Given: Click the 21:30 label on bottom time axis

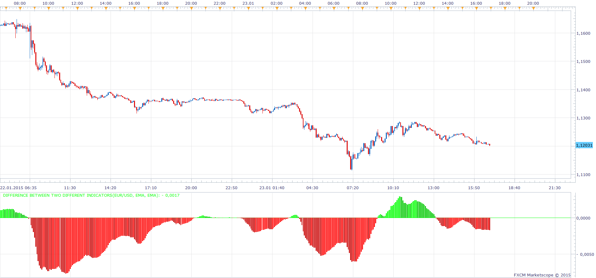Looking at the screenshot, I should [555, 188].
